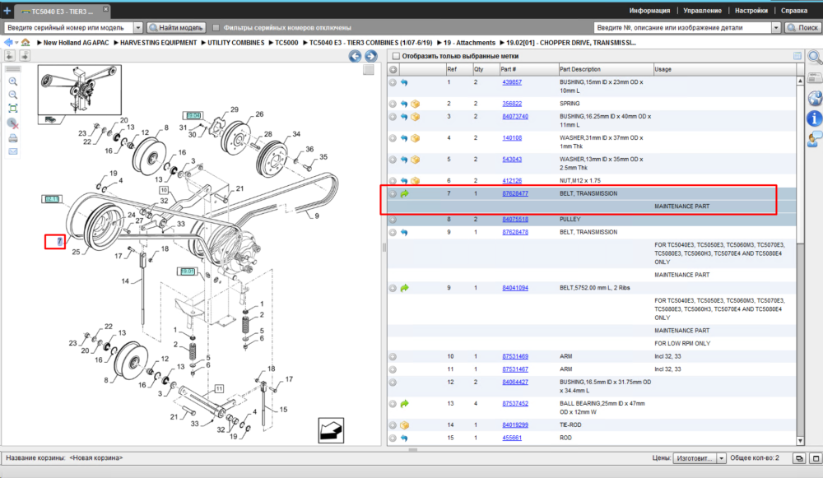Open the Управление menu
This screenshot has width=823, height=478.
[x=702, y=11]
